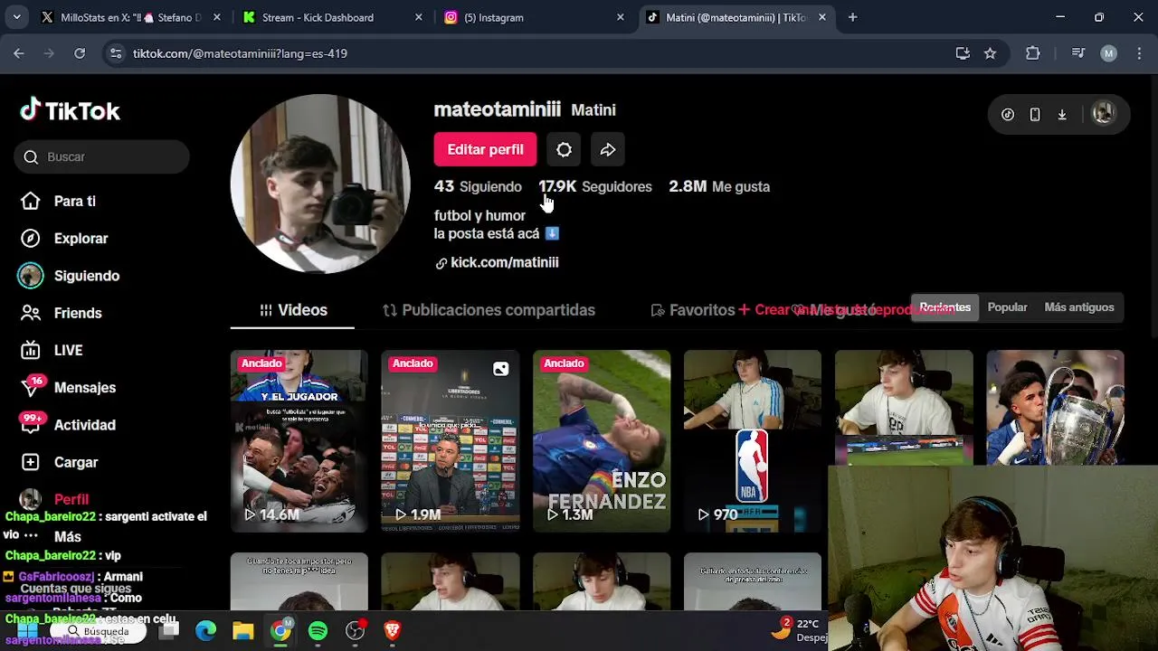Open Brave browser from taskbar
This screenshot has width=1158, height=651.
point(392,630)
